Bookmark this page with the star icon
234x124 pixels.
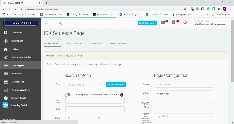click(185, 9)
